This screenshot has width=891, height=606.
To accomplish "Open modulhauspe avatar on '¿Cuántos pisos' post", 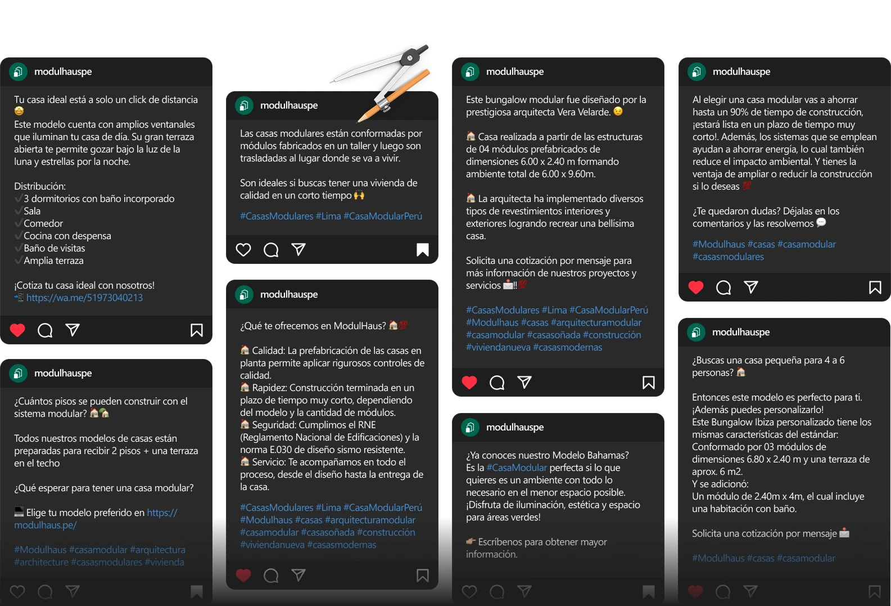I will tap(18, 373).
